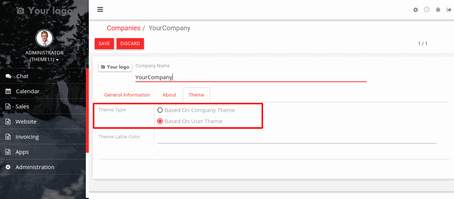454x199 pixels.
Task: Open the bug debug icon in top bar
Action: (438, 10)
